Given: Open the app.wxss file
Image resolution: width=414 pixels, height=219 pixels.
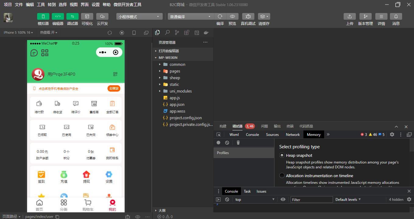Looking at the screenshot, I should pyautogui.click(x=183, y=111).
